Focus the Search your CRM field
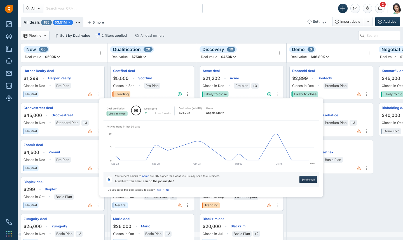The width and height of the screenshot is (403, 240). [x=123, y=8]
